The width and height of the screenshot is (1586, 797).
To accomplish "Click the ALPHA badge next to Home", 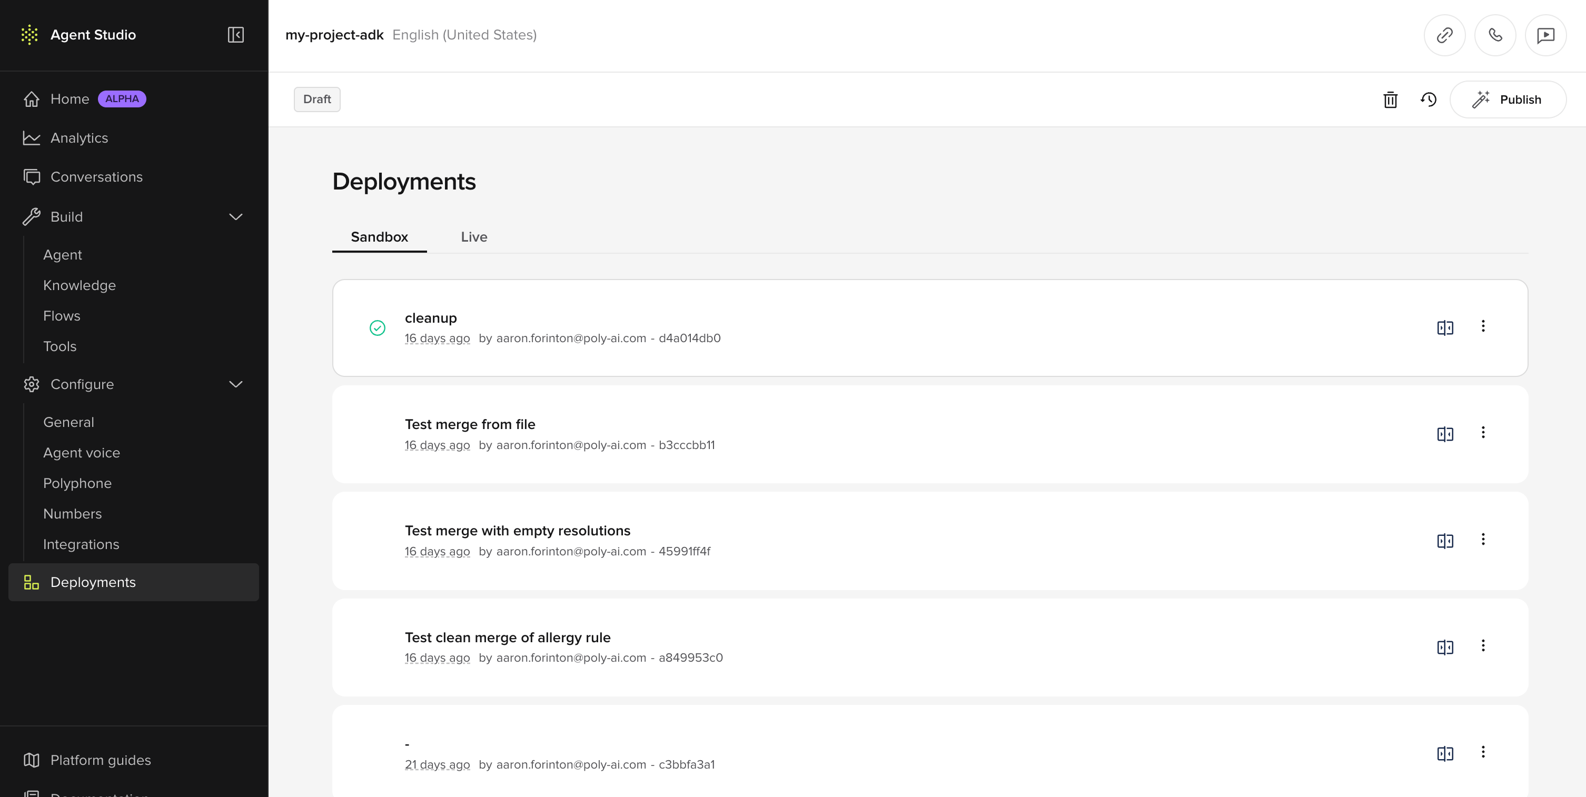I will 122,99.
